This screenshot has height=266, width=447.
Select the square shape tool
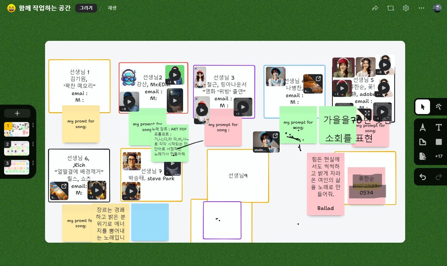(x=439, y=142)
